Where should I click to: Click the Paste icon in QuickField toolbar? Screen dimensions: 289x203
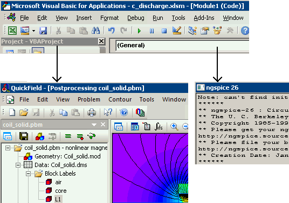pyautogui.click(x=75, y=112)
